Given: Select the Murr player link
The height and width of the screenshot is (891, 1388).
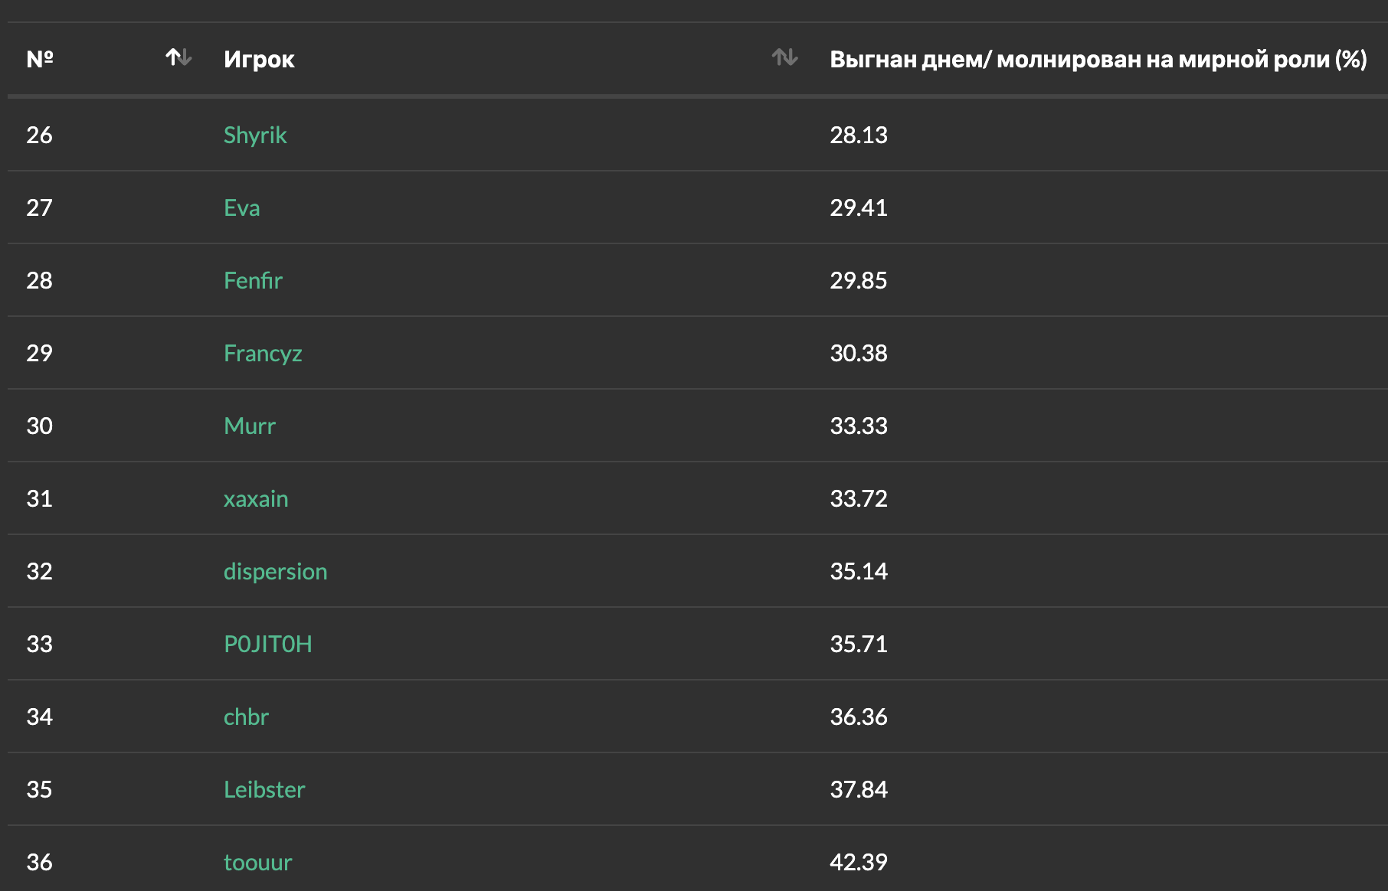Looking at the screenshot, I should point(250,426).
